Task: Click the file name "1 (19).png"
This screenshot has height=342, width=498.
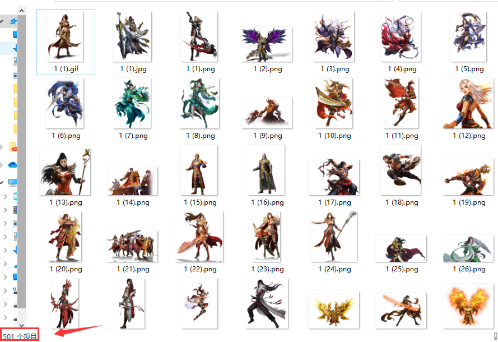Action: (469, 202)
